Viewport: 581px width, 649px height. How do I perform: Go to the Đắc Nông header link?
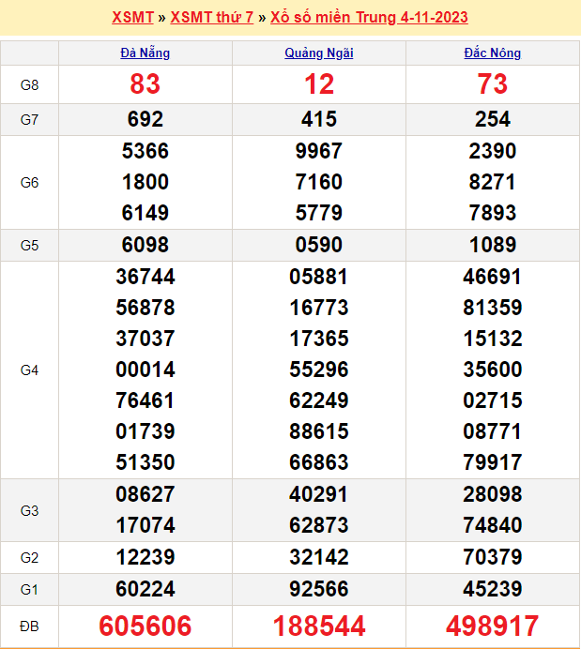493,53
